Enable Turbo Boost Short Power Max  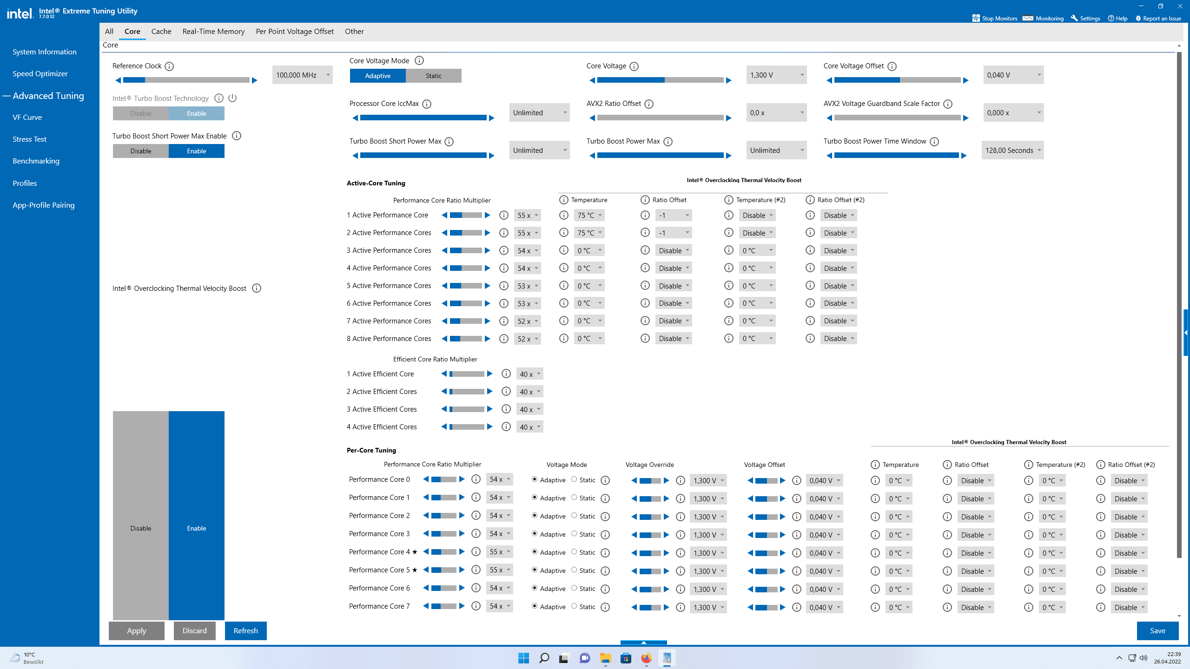coord(196,151)
